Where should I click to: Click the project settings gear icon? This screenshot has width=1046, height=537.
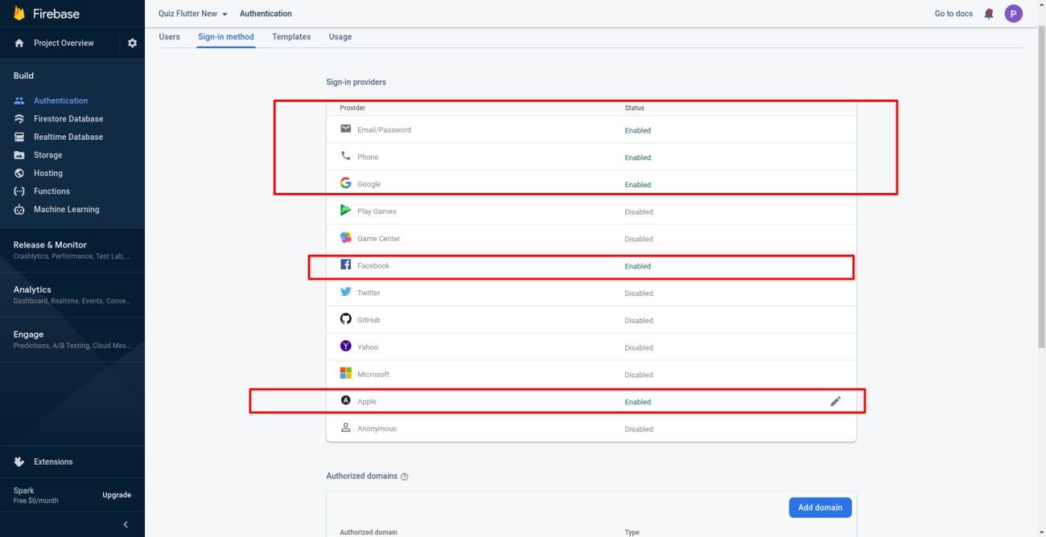tap(133, 43)
